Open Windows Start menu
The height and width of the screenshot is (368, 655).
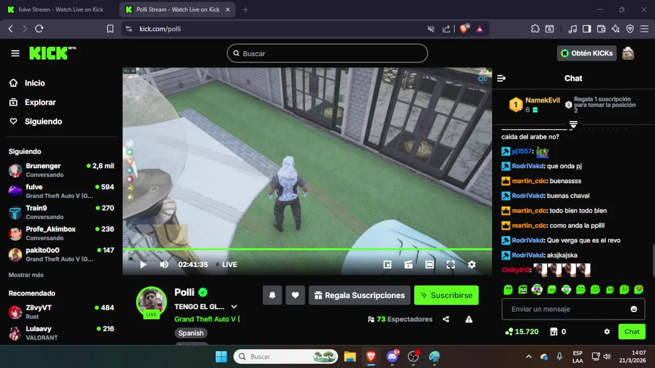coord(221,356)
